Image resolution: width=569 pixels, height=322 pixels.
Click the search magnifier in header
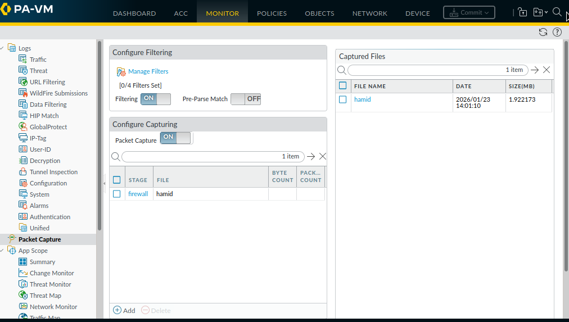pyautogui.click(x=557, y=12)
